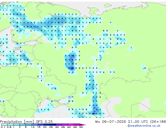Pick the 40–45 mm magenta legend swatch
The width and height of the screenshot is (166, 128).
tap(71, 125)
